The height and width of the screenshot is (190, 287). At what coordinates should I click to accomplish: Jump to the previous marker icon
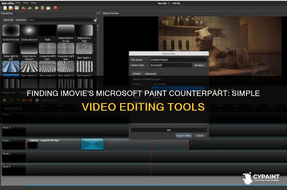click(x=24, y=100)
